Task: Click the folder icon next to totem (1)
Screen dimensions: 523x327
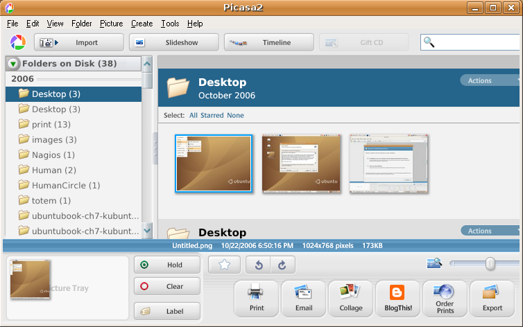Action: (x=24, y=200)
